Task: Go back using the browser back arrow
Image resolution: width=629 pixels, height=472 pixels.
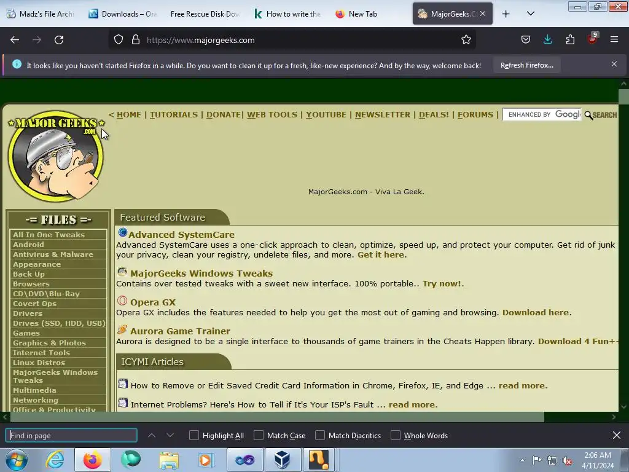Action: point(15,40)
